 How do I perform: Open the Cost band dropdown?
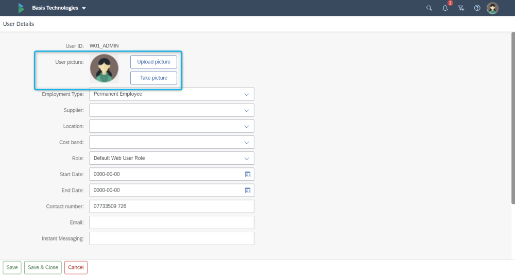247,142
